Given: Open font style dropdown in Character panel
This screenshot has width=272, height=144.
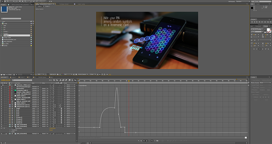Looking at the screenshot, I should [257, 32].
